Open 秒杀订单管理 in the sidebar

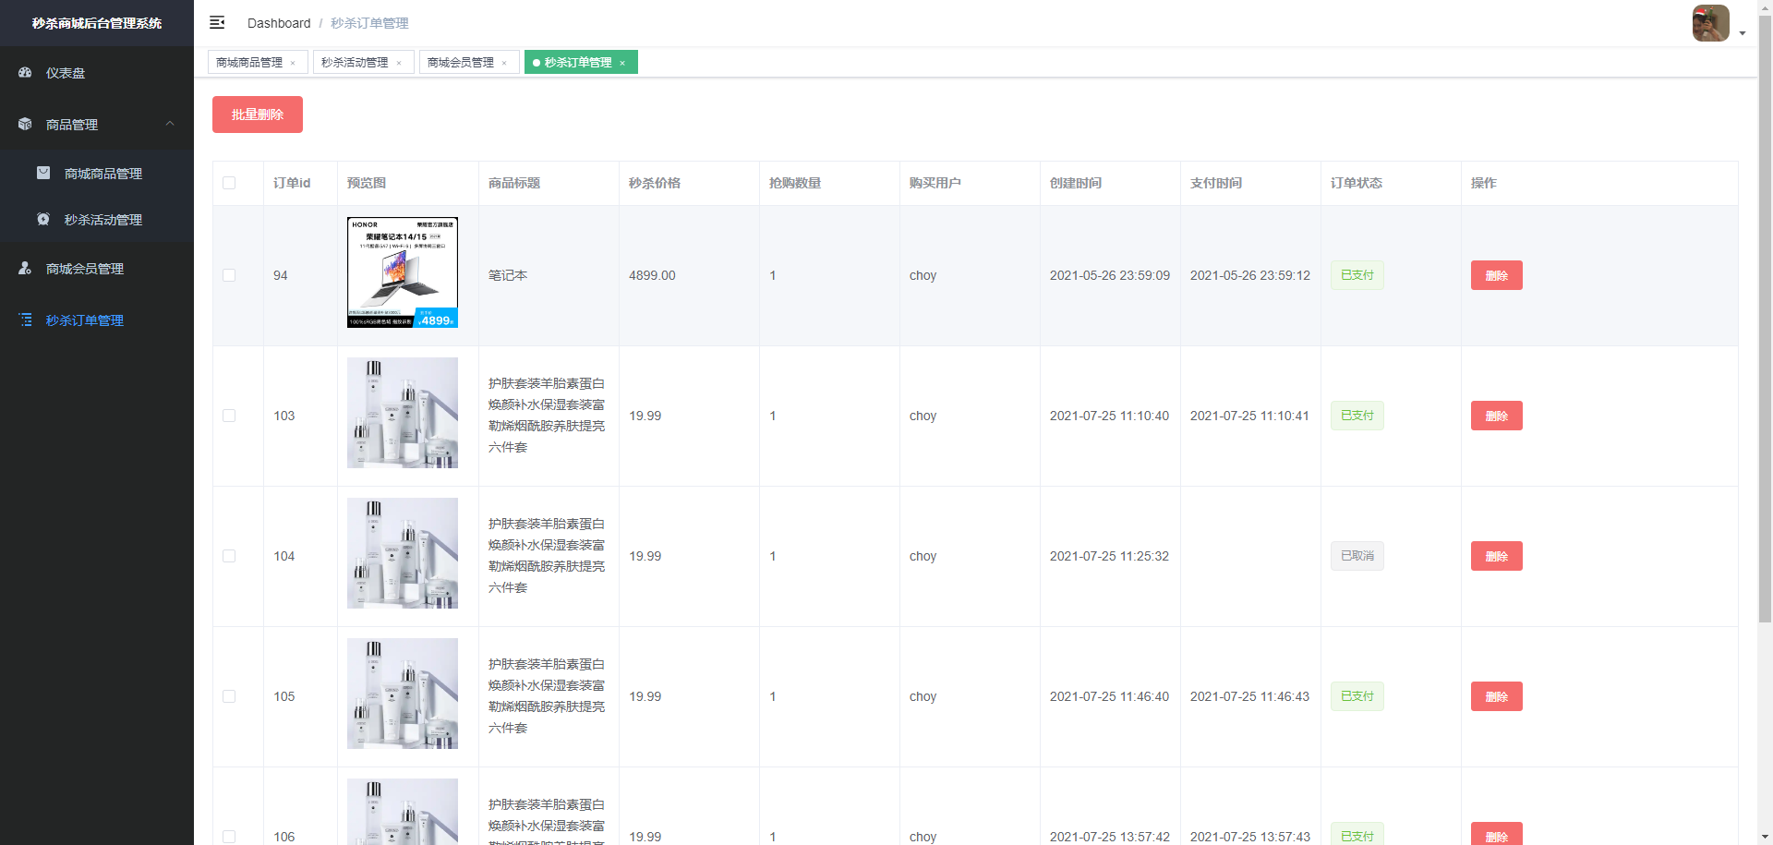tap(97, 320)
